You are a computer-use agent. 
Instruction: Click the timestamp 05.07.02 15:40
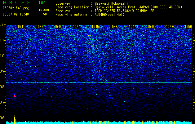(16, 14)
